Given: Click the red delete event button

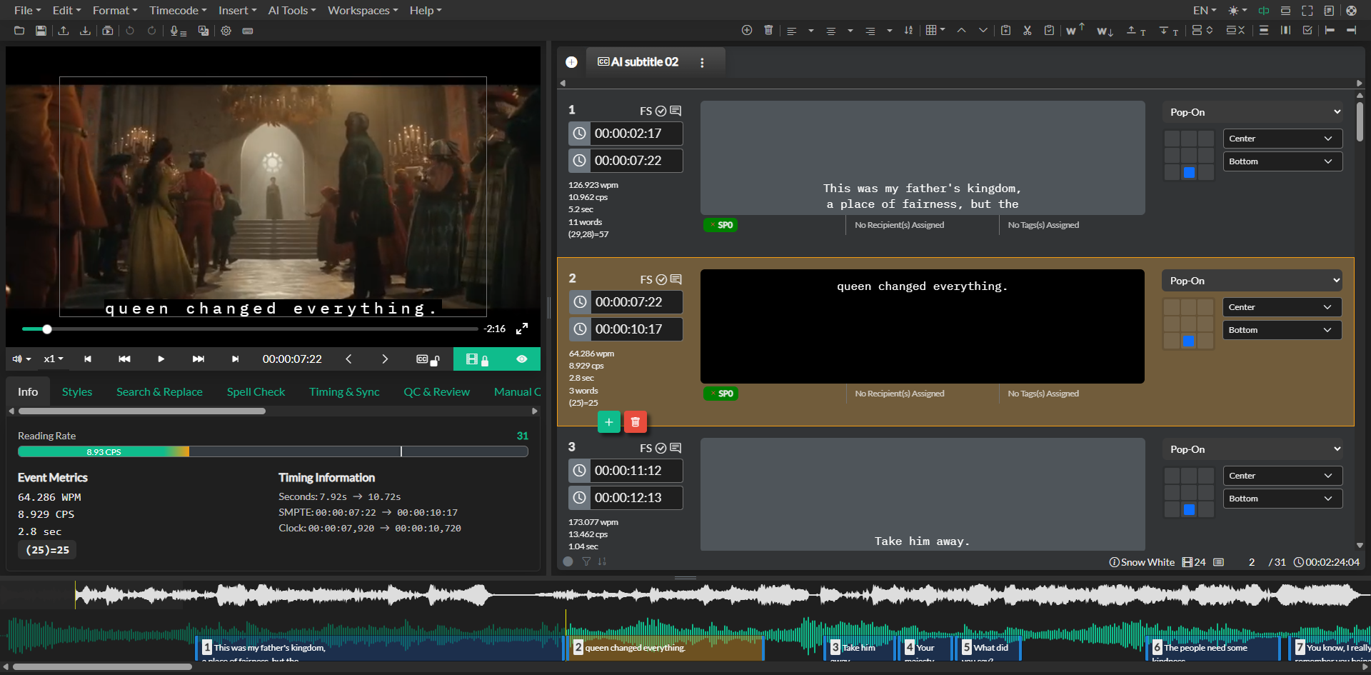Looking at the screenshot, I should pos(636,422).
